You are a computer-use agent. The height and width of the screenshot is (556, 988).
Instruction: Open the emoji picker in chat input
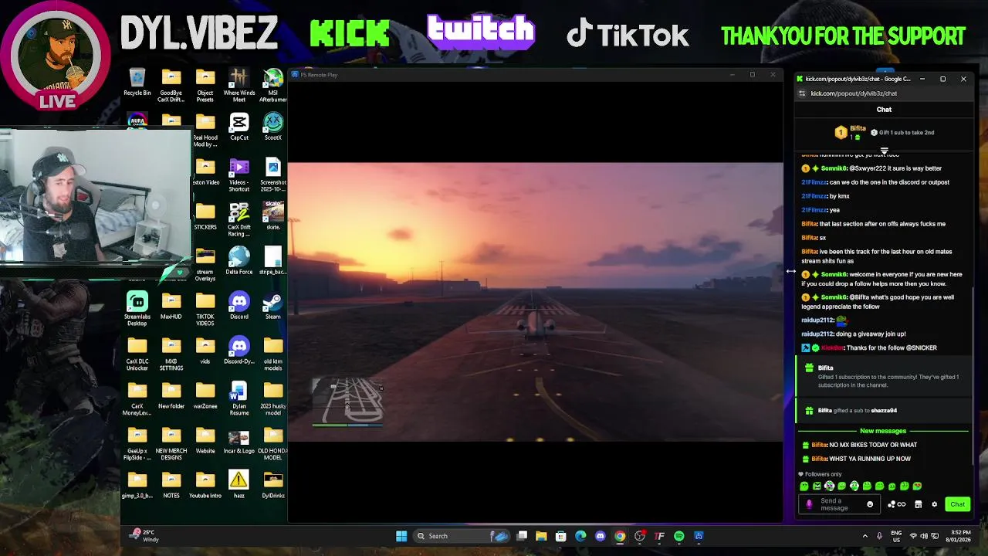[x=870, y=504]
